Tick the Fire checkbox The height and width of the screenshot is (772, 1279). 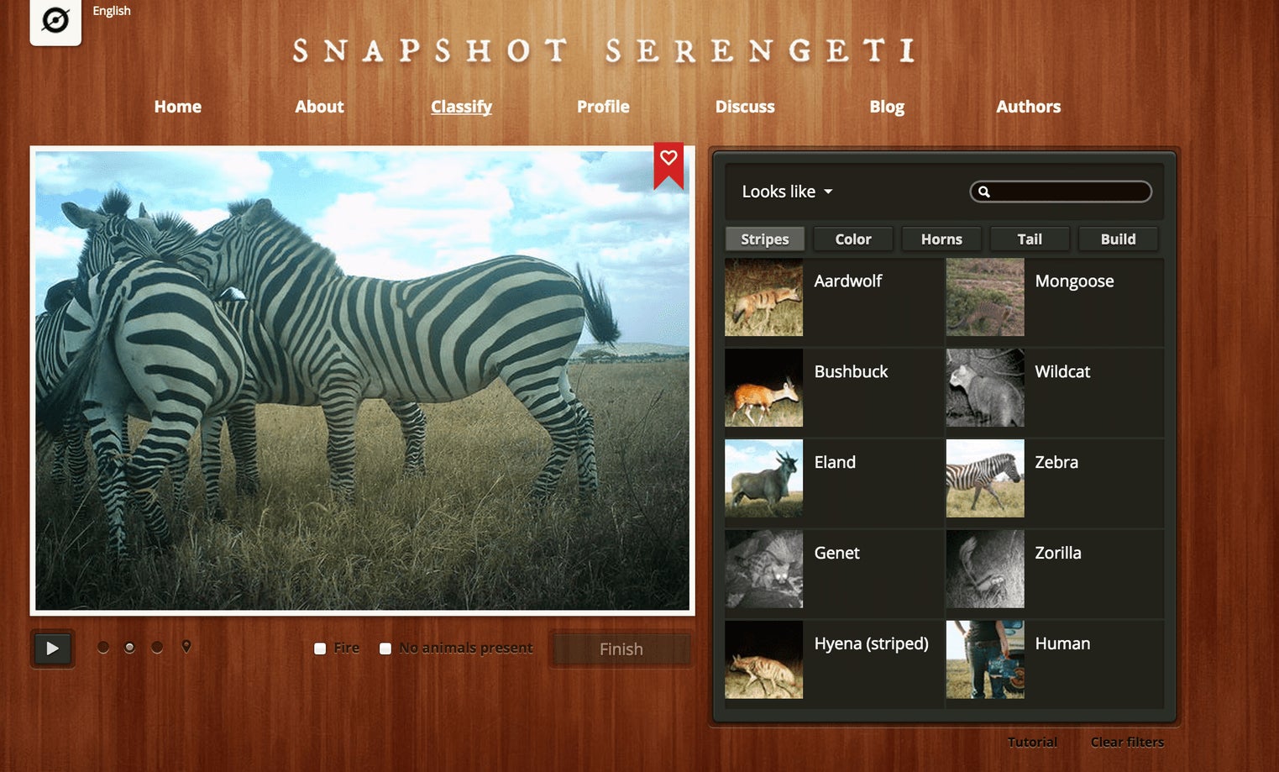tap(320, 649)
